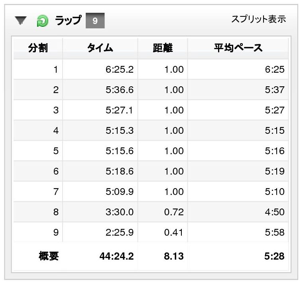This screenshot has height=284, width=301.
Task: Select lap 2 time 5:36.6
Action: pyautogui.click(x=119, y=90)
